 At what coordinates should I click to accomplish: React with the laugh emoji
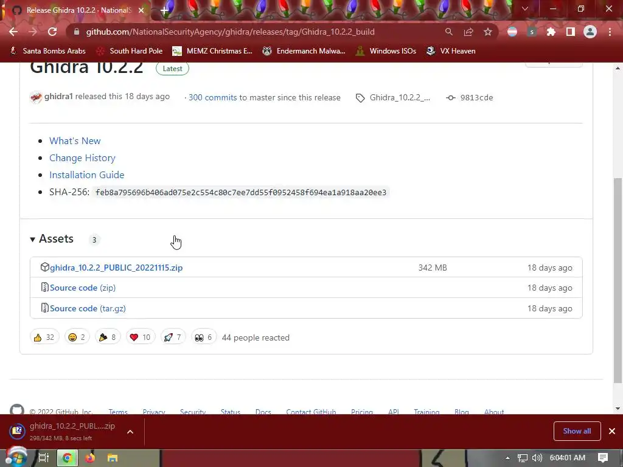(77, 337)
